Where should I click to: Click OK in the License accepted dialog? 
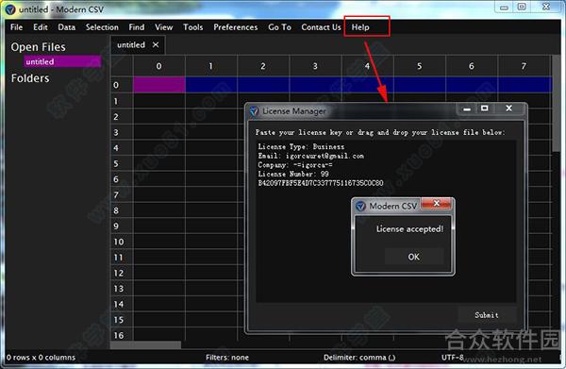pyautogui.click(x=414, y=257)
